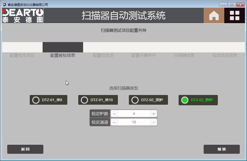This screenshot has height=161, width=247.
Task: Go to the home screen icon
Action: (x=214, y=15)
